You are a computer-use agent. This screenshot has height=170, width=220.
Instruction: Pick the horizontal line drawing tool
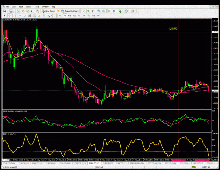coord(20,16)
